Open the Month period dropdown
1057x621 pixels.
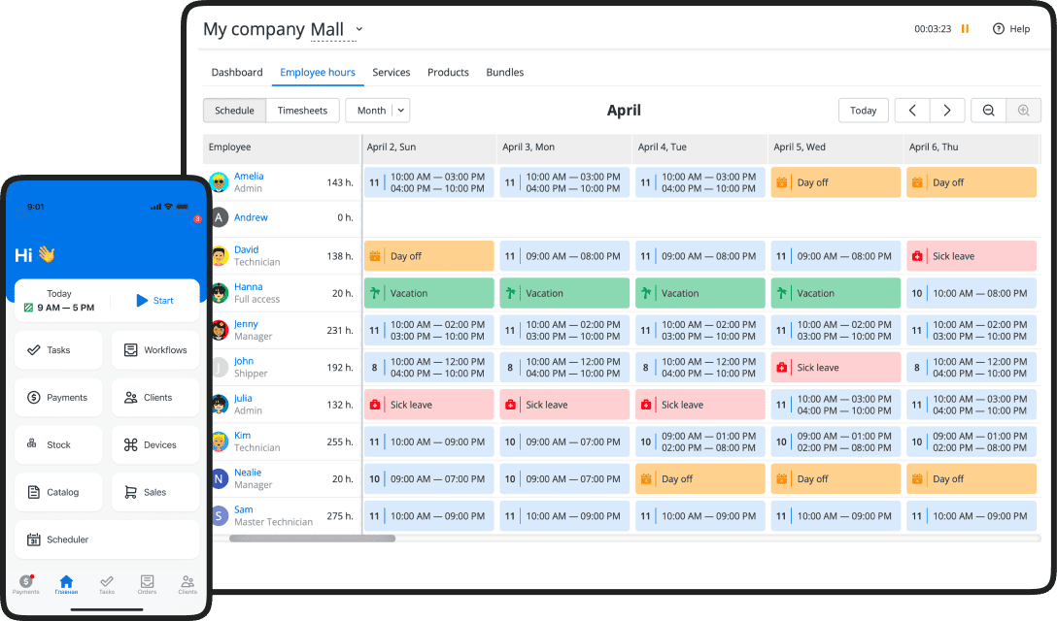(x=377, y=111)
